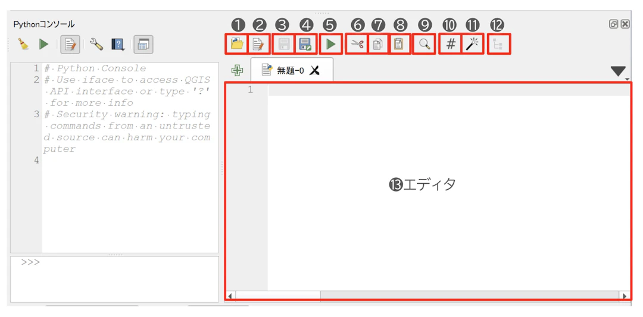
Task: Run the command from the console toolbar
Action: [44, 44]
